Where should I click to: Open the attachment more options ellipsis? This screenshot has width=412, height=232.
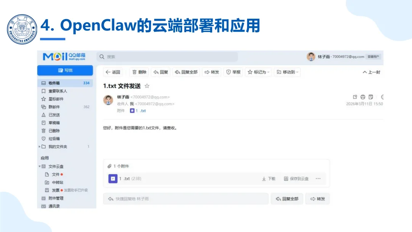point(318,179)
